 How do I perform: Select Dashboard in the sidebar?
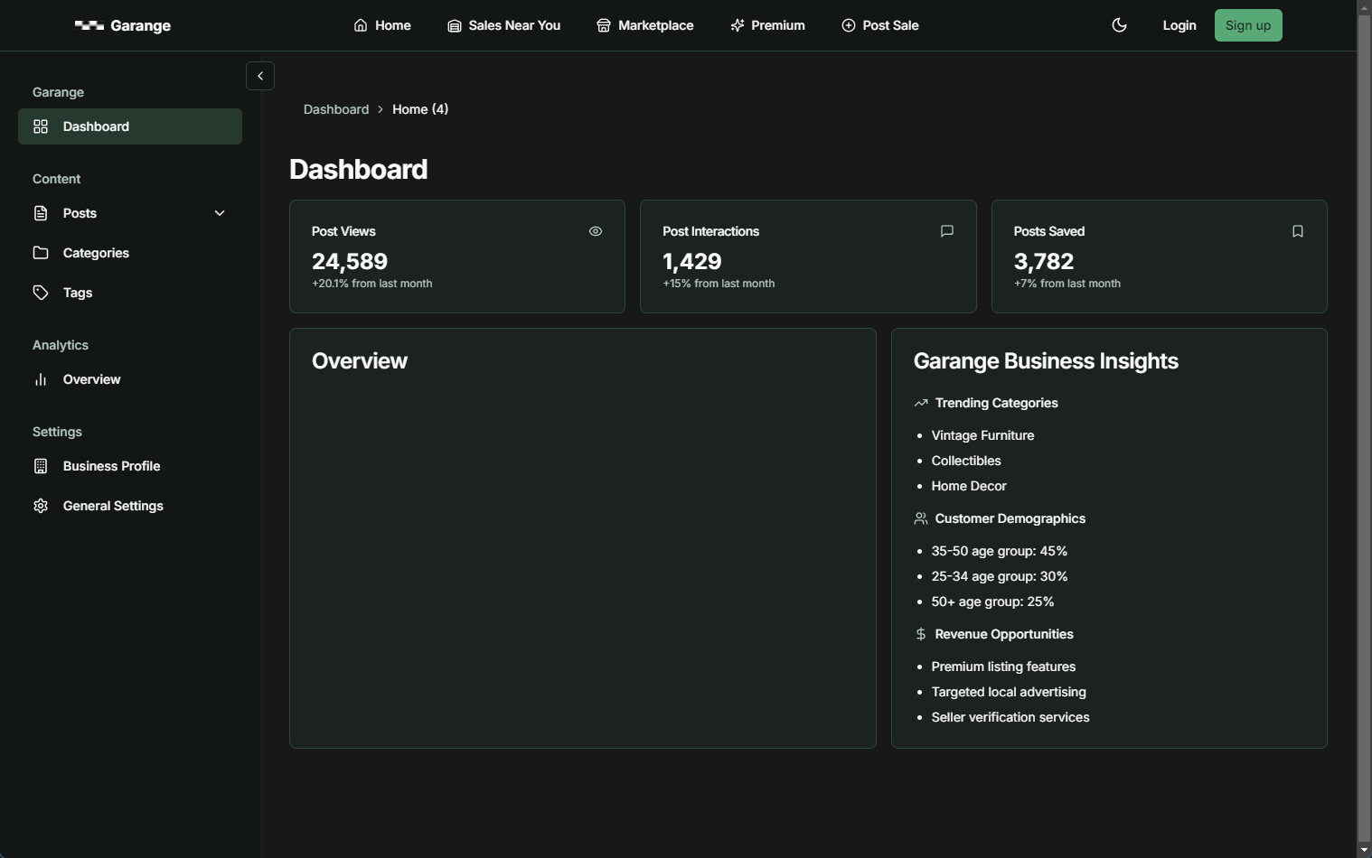pos(130,126)
